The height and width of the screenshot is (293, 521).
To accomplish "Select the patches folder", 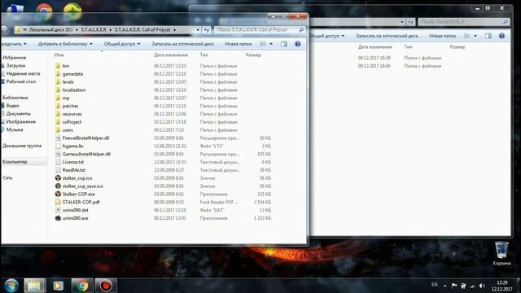I will pyautogui.click(x=70, y=106).
